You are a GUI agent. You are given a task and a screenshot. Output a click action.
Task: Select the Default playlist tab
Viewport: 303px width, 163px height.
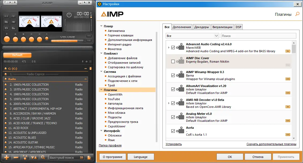point(17,55)
